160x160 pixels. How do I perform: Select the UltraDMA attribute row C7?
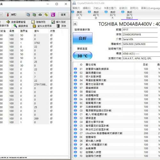click(116, 133)
